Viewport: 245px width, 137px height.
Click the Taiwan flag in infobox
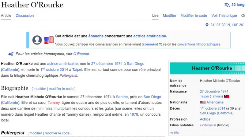click(227, 97)
